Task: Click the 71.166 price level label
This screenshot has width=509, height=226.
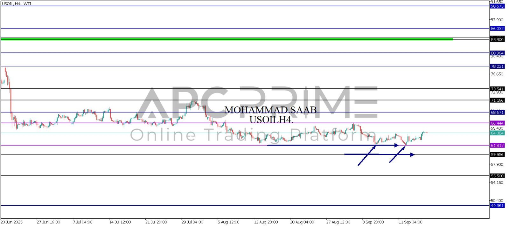Action: 497,100
